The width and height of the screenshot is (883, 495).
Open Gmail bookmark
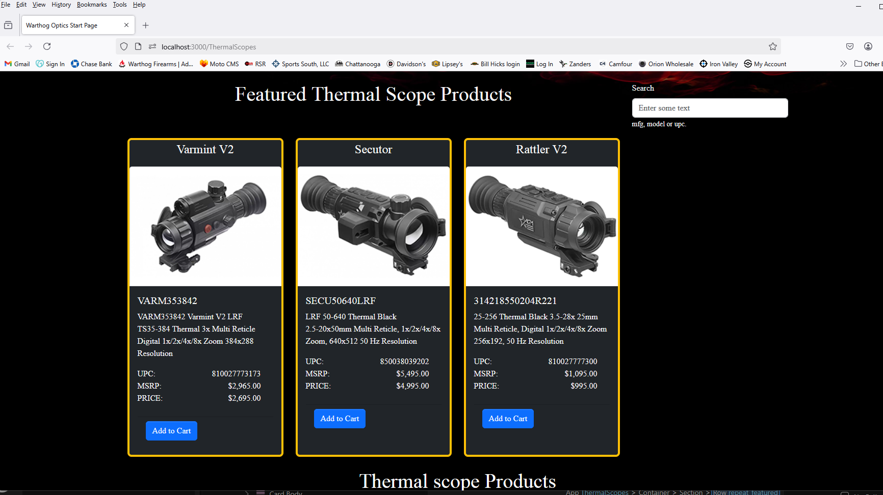click(x=17, y=64)
